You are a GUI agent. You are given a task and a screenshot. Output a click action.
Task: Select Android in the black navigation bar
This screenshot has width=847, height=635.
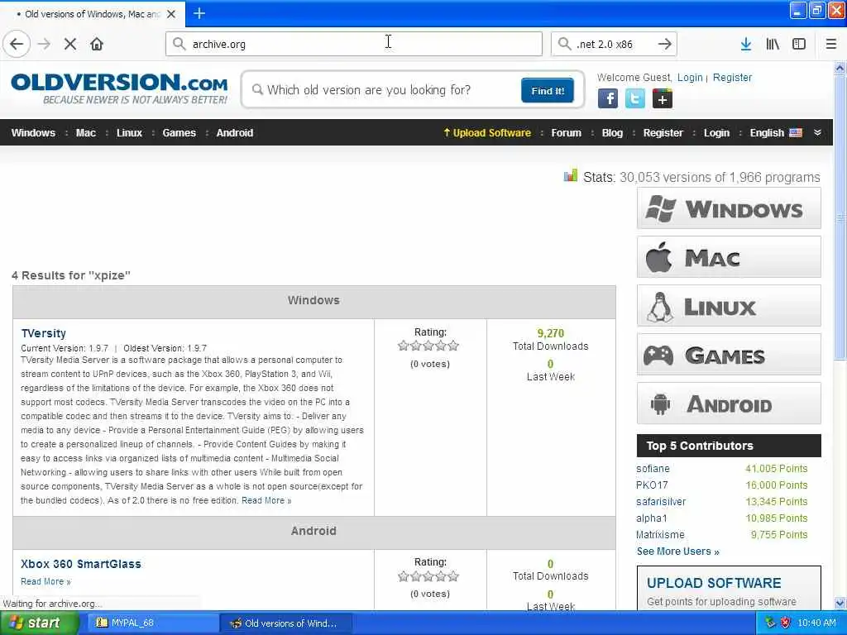coord(234,133)
